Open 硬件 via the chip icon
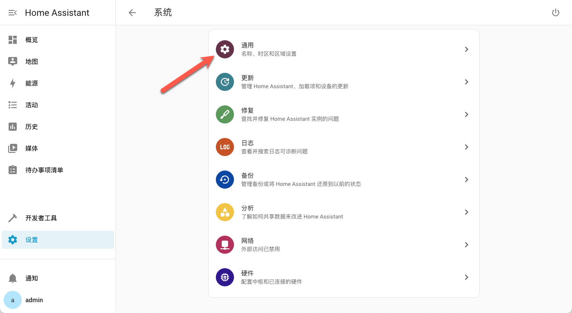This screenshot has width=572, height=313. (225, 277)
